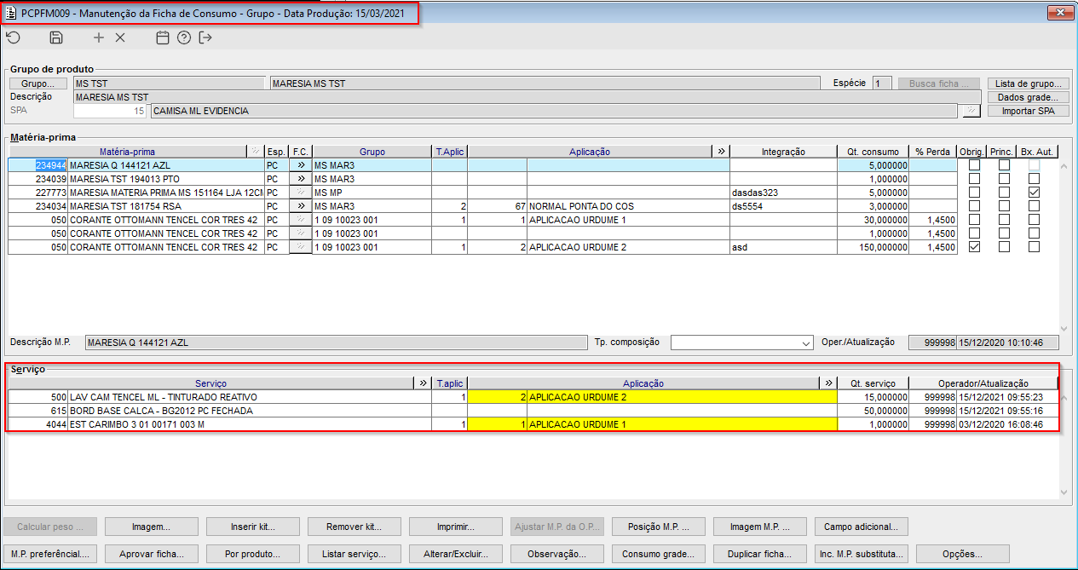Screen dimensions: 1078x570
Task: Open the calendar toolbar icon
Action: [163, 37]
